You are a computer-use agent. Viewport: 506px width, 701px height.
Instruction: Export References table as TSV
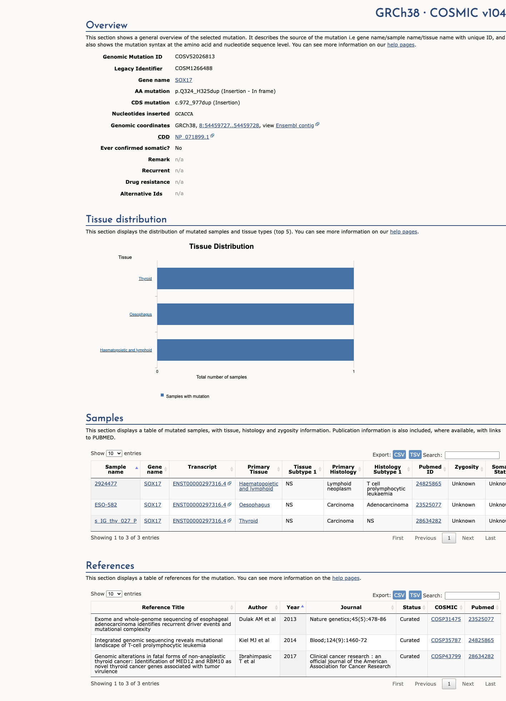tap(415, 595)
